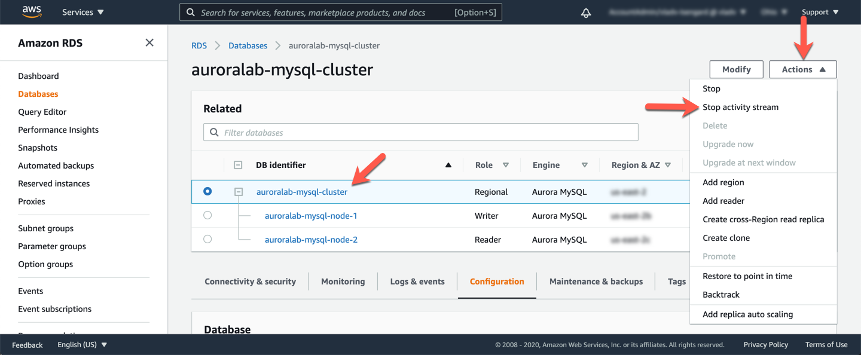Click Region & AZ column sort icon

[x=668, y=165]
